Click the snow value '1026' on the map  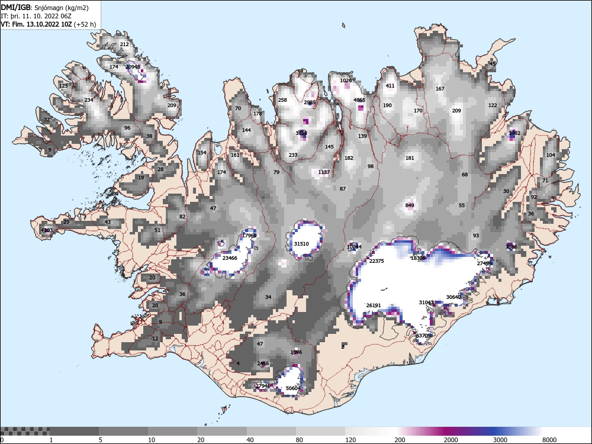pyautogui.click(x=346, y=81)
